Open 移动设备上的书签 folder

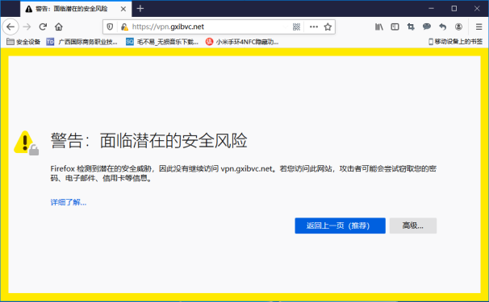456,42
